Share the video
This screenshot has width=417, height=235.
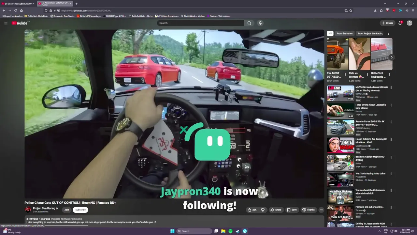276,210
